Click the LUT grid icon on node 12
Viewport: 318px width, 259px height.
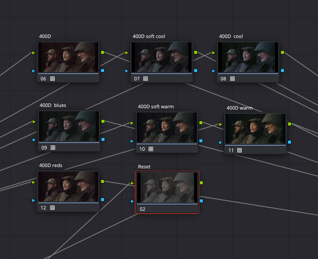pos(52,208)
